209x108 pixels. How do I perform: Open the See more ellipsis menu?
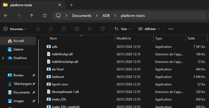point(171,29)
